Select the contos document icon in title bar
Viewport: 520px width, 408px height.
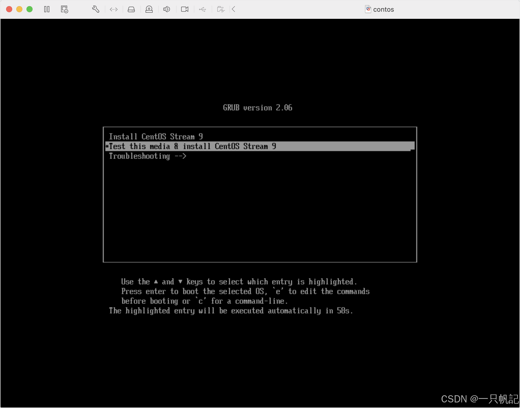(368, 9)
